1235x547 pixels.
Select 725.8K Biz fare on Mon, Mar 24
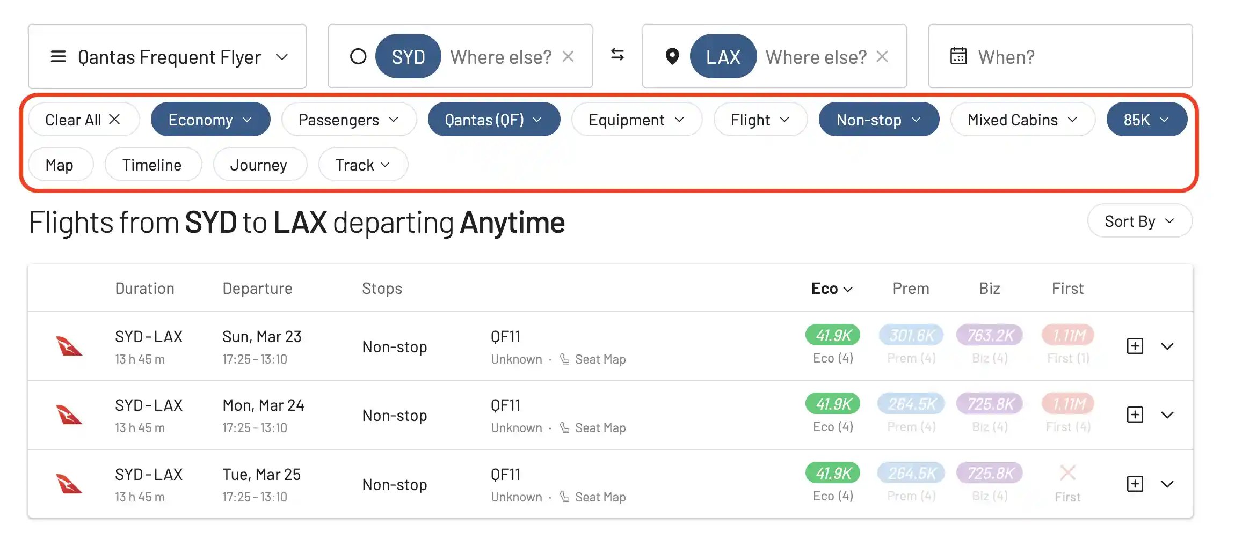990,404
